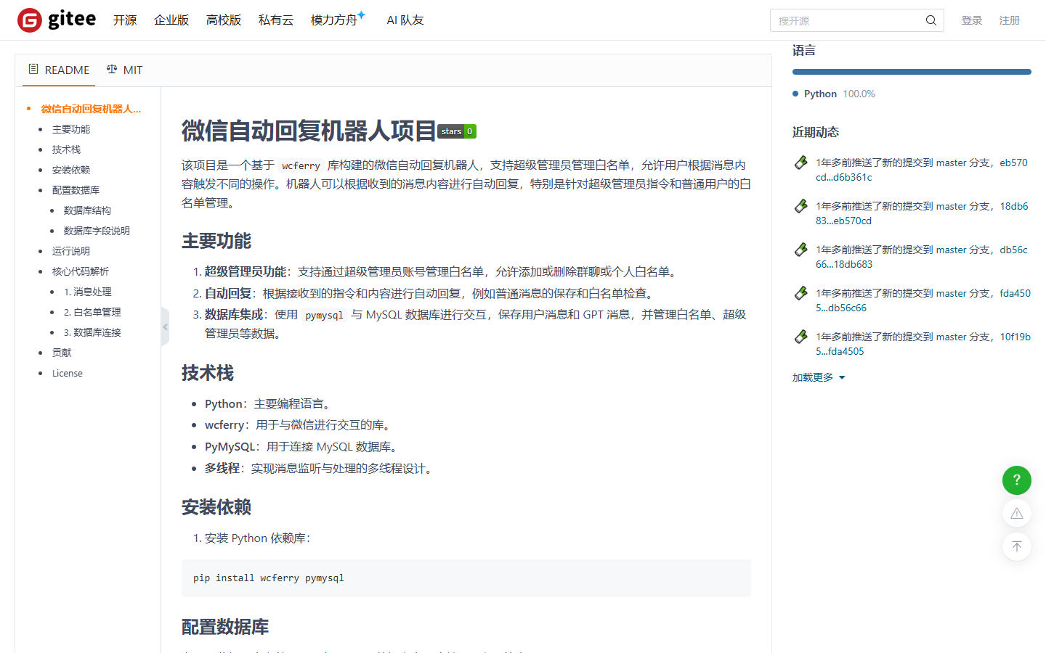Click the commit icon beside db56c66 push

click(x=800, y=250)
